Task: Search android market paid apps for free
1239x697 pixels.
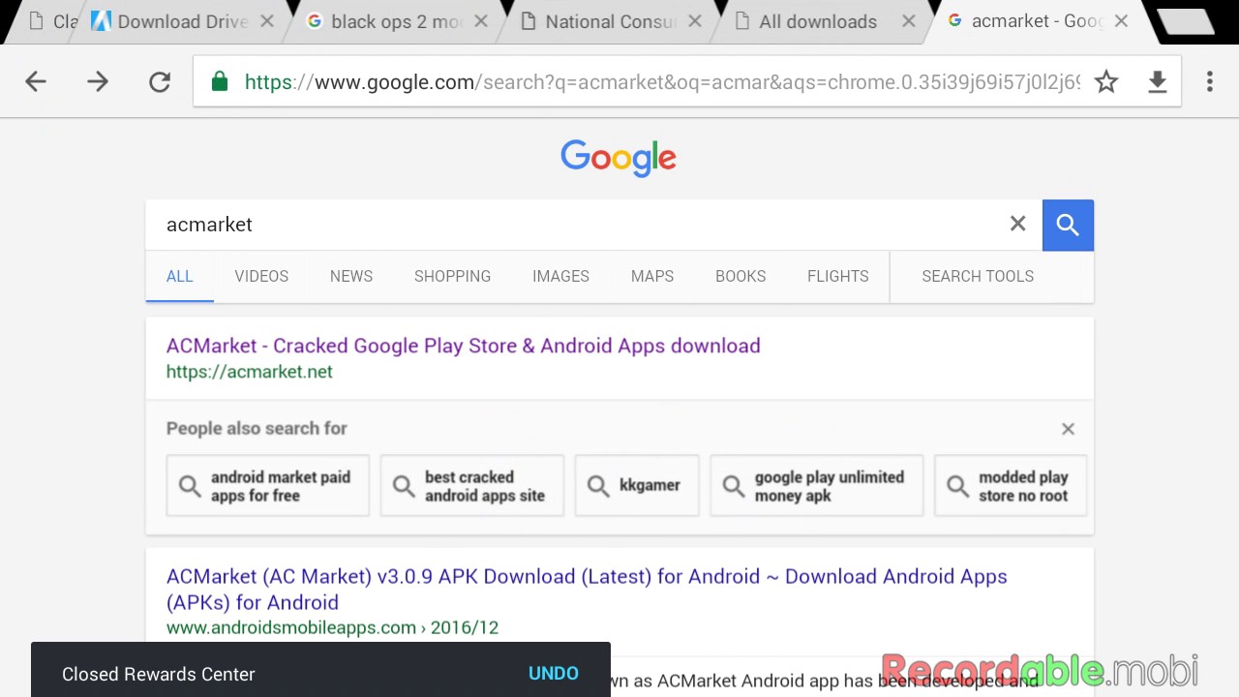Action: click(x=268, y=486)
